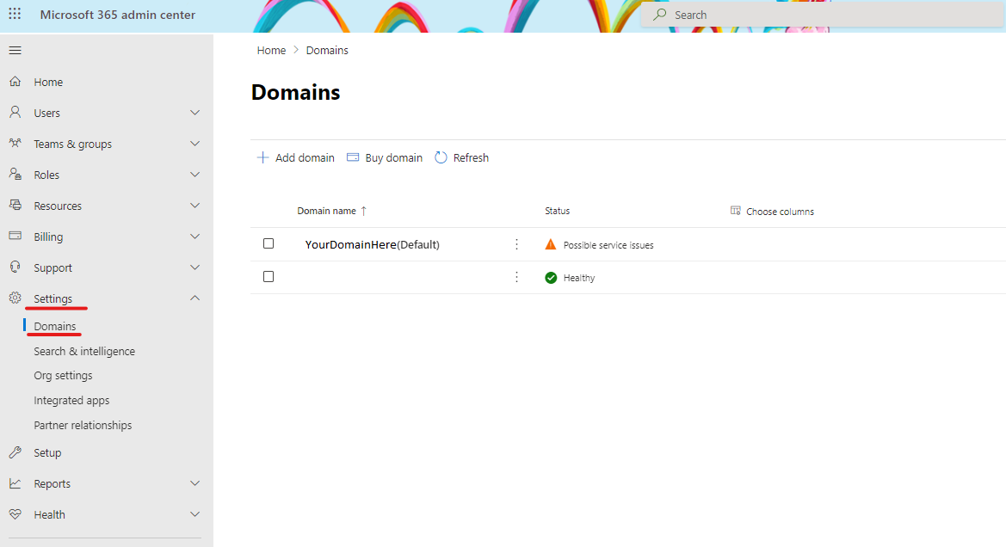1006x547 pixels.
Task: Select the Healthy domain row checkbox
Action: pyautogui.click(x=268, y=276)
